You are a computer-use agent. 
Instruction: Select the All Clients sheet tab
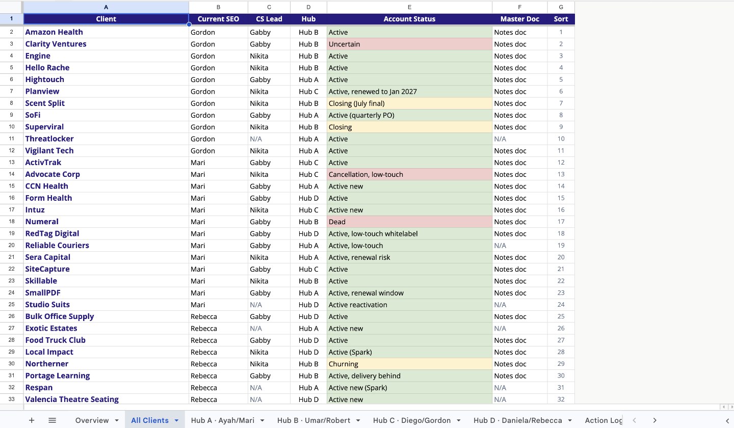coord(150,420)
